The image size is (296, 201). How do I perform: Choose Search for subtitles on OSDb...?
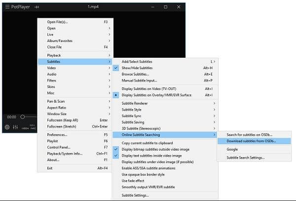click(x=254, y=135)
